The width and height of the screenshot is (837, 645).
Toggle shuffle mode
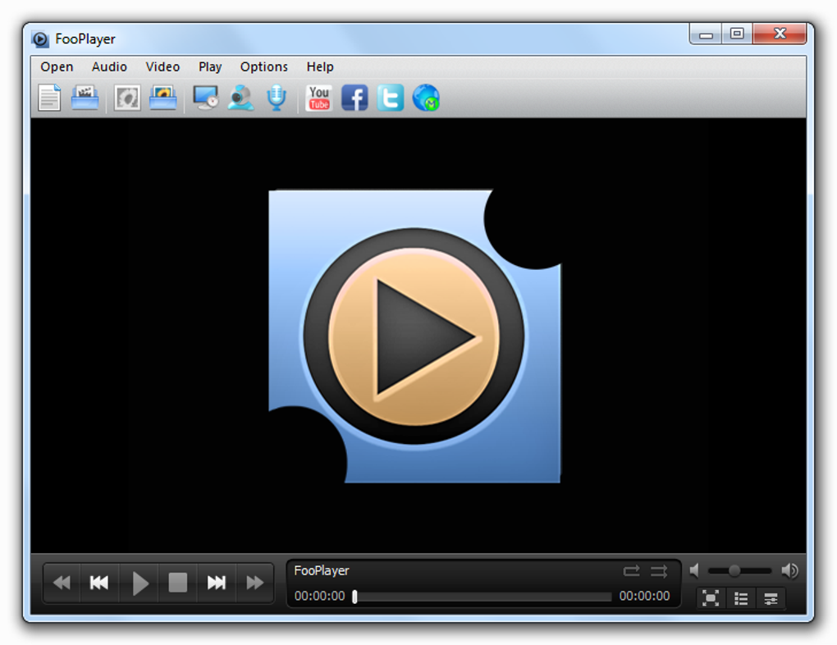[659, 571]
